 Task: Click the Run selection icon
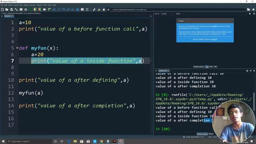point(44,10)
